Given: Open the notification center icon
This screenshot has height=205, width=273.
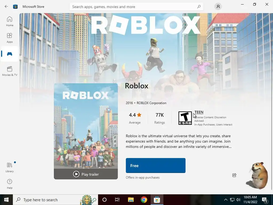Looking at the screenshot, I should coord(264,200).
